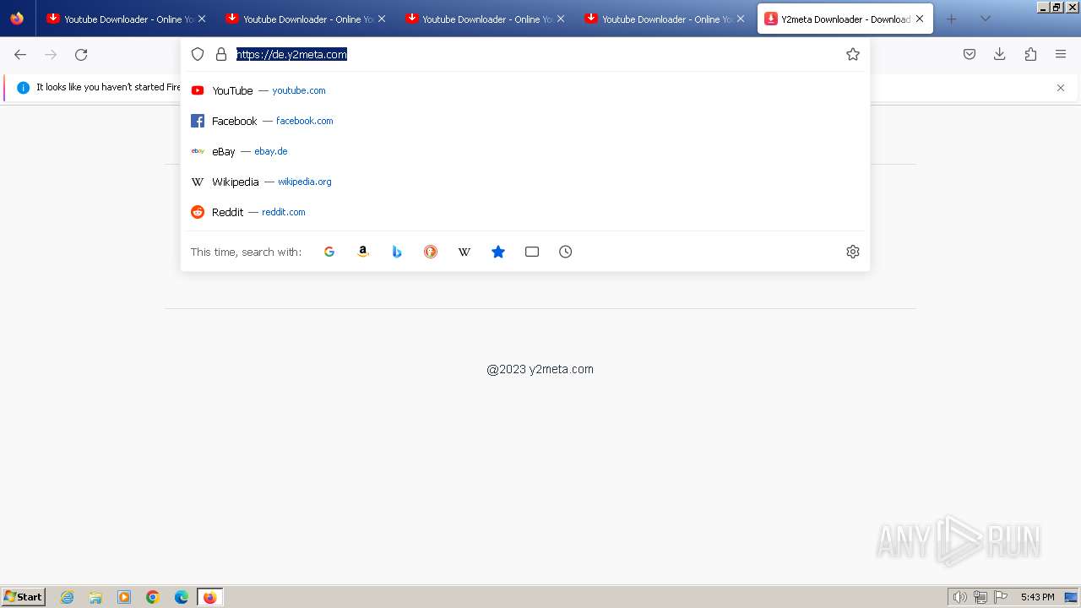Viewport: 1081px width, 608px height.
Task: Open eBay suggestion ebay.de
Action: [x=524, y=151]
